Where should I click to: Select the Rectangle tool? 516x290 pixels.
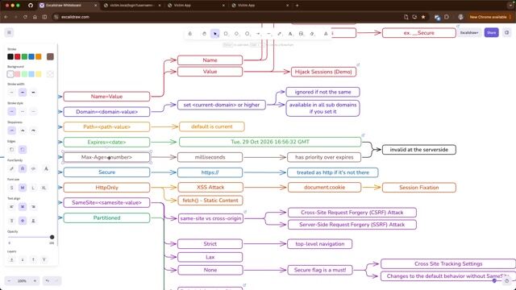click(226, 34)
